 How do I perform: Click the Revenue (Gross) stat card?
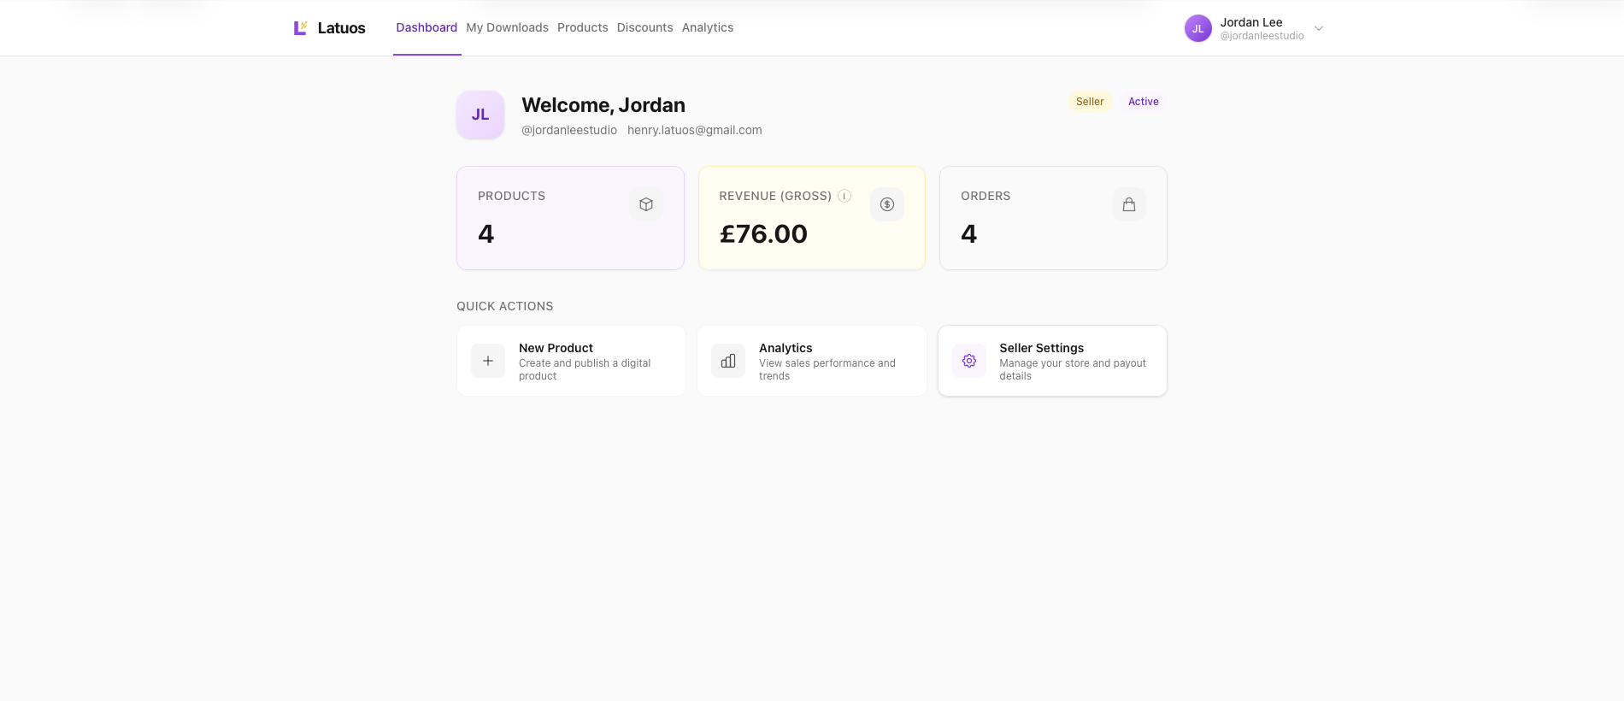812,218
